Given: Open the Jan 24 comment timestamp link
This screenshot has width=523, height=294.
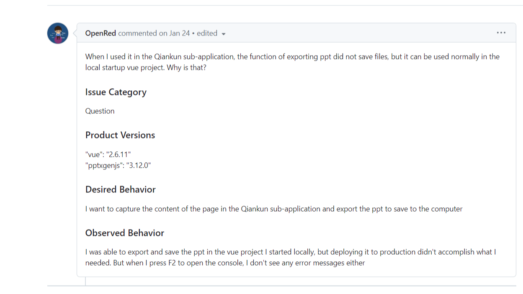Looking at the screenshot, I should point(174,33).
